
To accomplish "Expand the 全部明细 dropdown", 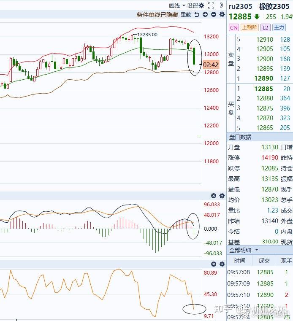I will click(x=244, y=250).
